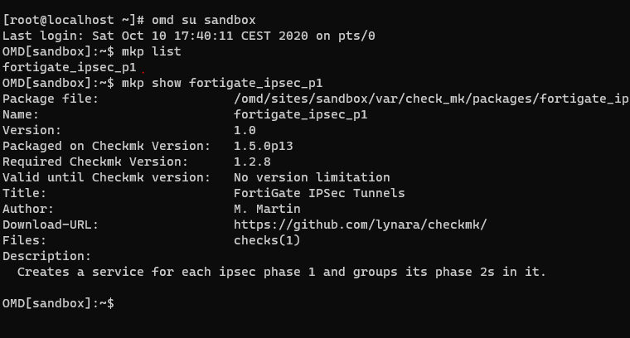This screenshot has height=338, width=630.
Task: Click the packaged version 1.5.0p13
Action: [x=264, y=146]
